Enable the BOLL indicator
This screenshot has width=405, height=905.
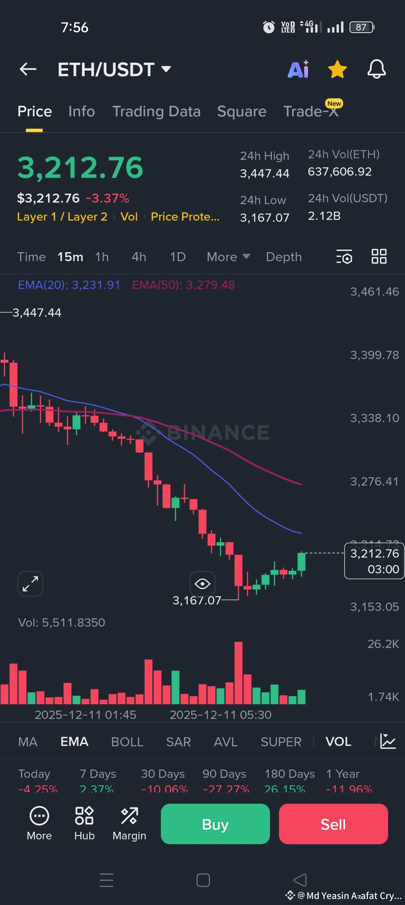[127, 742]
